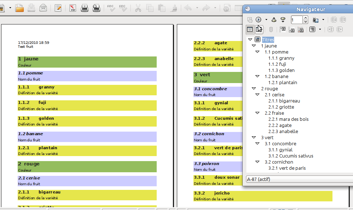Viewport: 353px width, 210px height.
Task: Click the Navigator header jump icon
Action: (282, 29)
